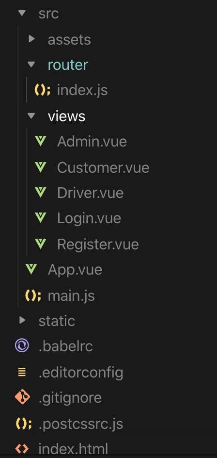Select the router folder label
This screenshot has width=217, height=458.
(x=68, y=65)
